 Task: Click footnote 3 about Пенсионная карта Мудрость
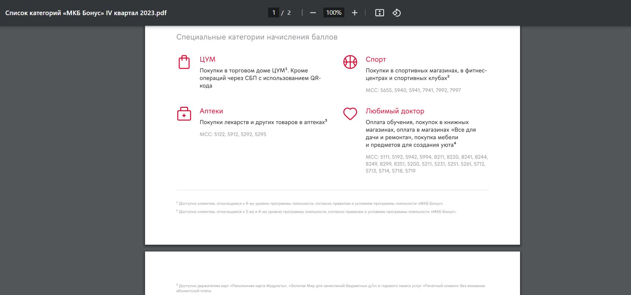(330, 288)
